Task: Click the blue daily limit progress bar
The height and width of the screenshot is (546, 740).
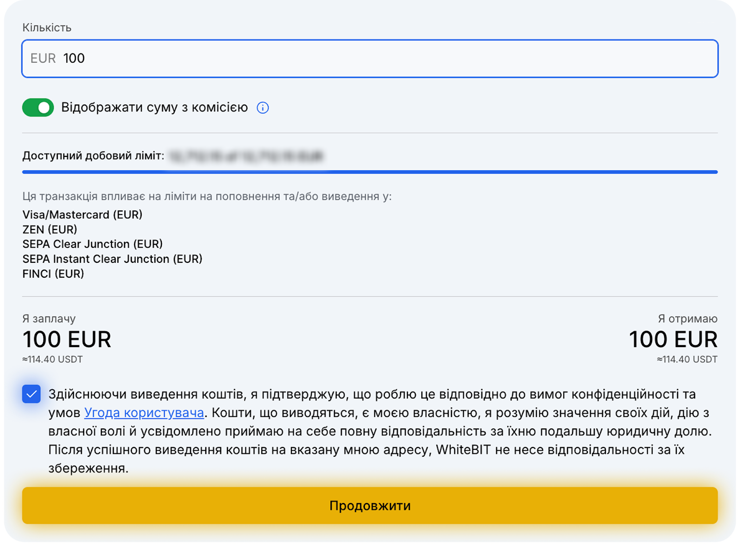Action: click(370, 172)
